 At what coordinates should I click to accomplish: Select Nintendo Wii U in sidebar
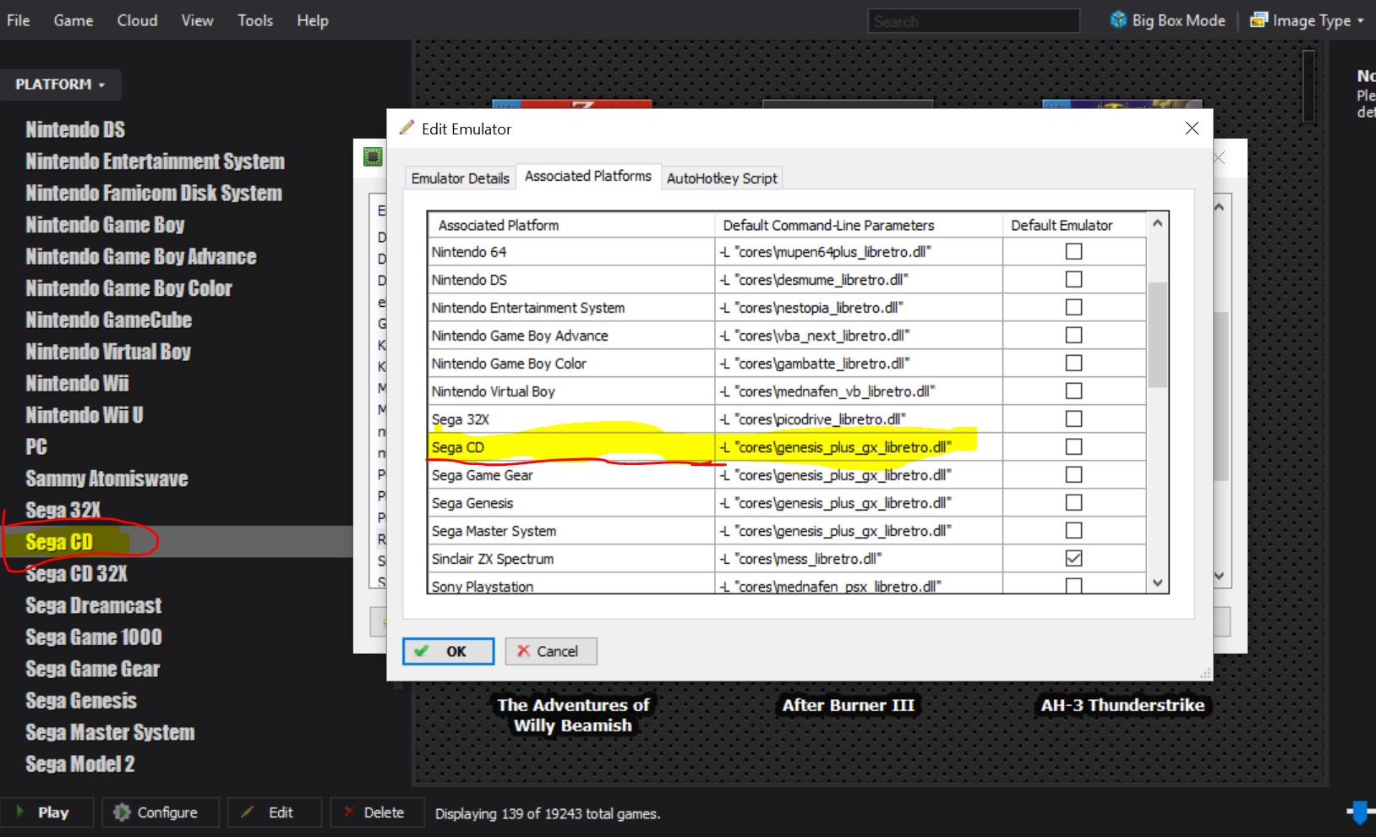coord(85,415)
